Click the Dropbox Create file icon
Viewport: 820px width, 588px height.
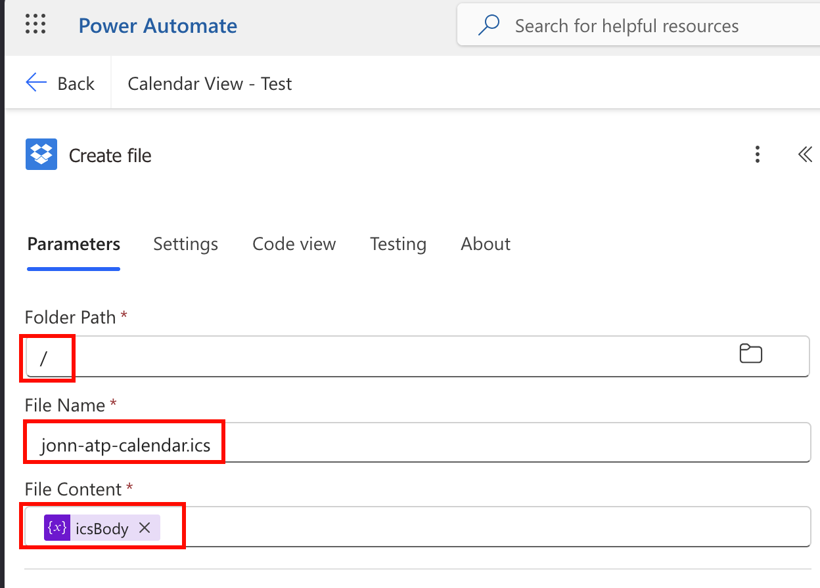coord(41,155)
